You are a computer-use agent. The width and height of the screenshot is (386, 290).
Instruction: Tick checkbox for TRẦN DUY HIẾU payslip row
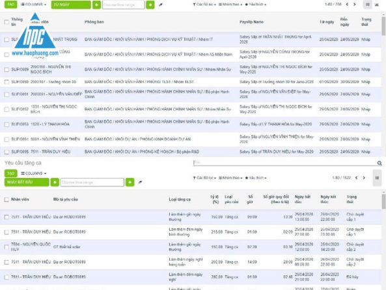click(7, 152)
